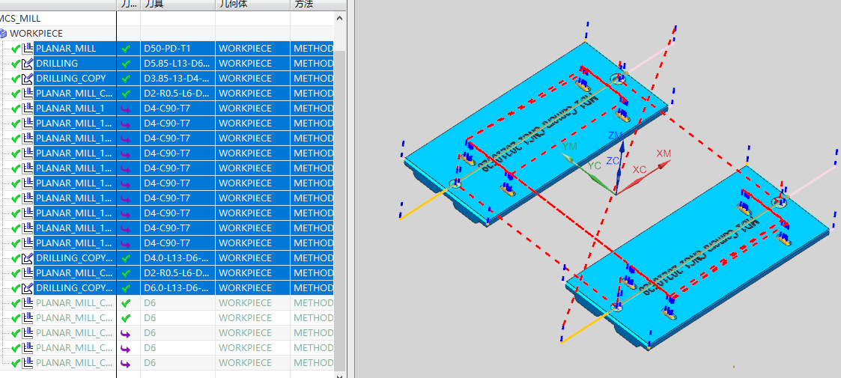Click the ZC axis label in viewport
This screenshot has width=841, height=378.
pyautogui.click(x=613, y=160)
